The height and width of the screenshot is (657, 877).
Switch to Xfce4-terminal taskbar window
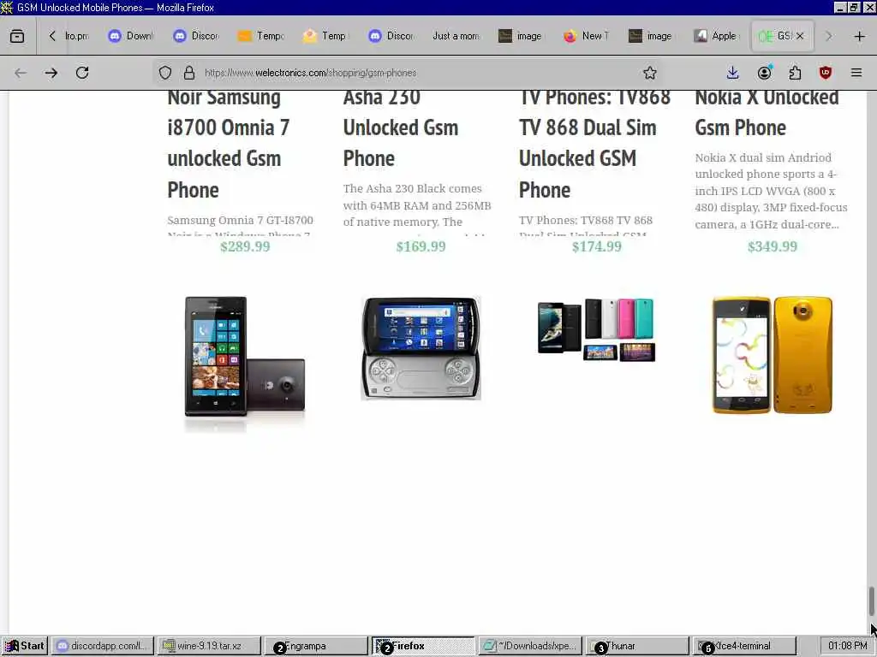click(743, 646)
